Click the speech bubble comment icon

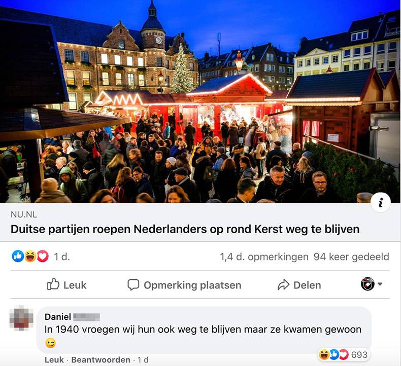point(133,285)
